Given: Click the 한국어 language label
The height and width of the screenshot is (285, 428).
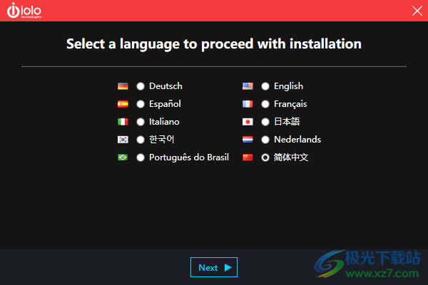Looking at the screenshot, I should [x=162, y=140].
